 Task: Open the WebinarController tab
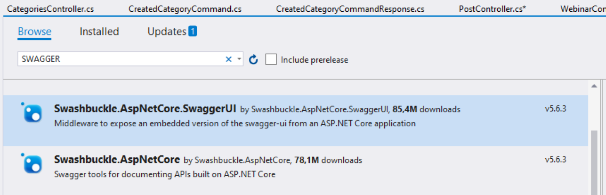click(x=583, y=8)
